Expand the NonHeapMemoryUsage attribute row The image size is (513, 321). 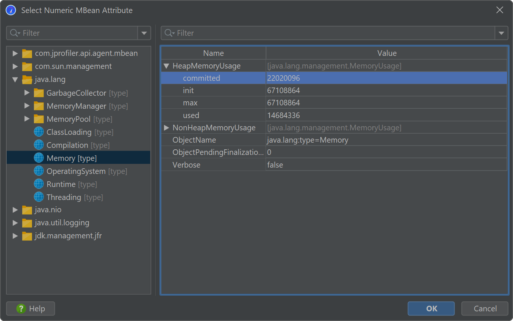(167, 128)
